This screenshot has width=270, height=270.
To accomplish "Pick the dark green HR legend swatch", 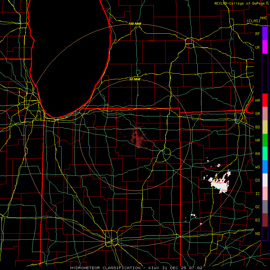I will (265, 140).
